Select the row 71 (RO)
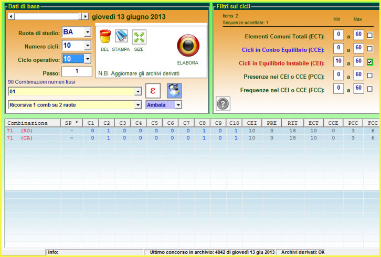Image resolution: width=381 pixels, height=257 pixels. point(193,131)
